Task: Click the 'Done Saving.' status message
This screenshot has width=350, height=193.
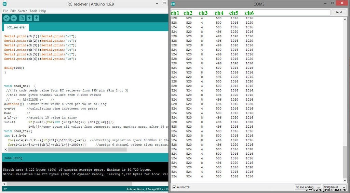Action: [x=13, y=158]
